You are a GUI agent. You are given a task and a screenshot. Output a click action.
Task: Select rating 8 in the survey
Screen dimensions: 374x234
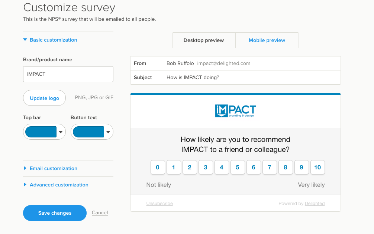coord(286,167)
